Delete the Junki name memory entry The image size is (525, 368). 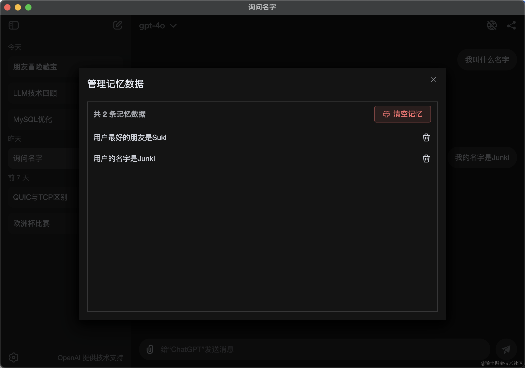click(426, 159)
